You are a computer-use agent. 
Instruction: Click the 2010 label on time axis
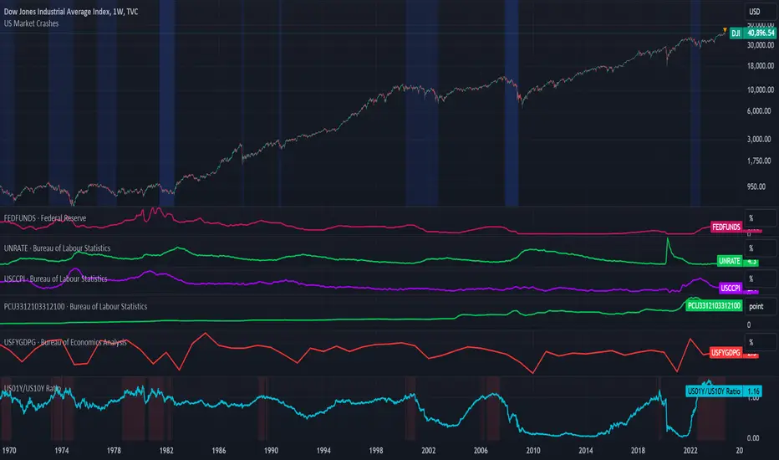pyautogui.click(x=533, y=450)
